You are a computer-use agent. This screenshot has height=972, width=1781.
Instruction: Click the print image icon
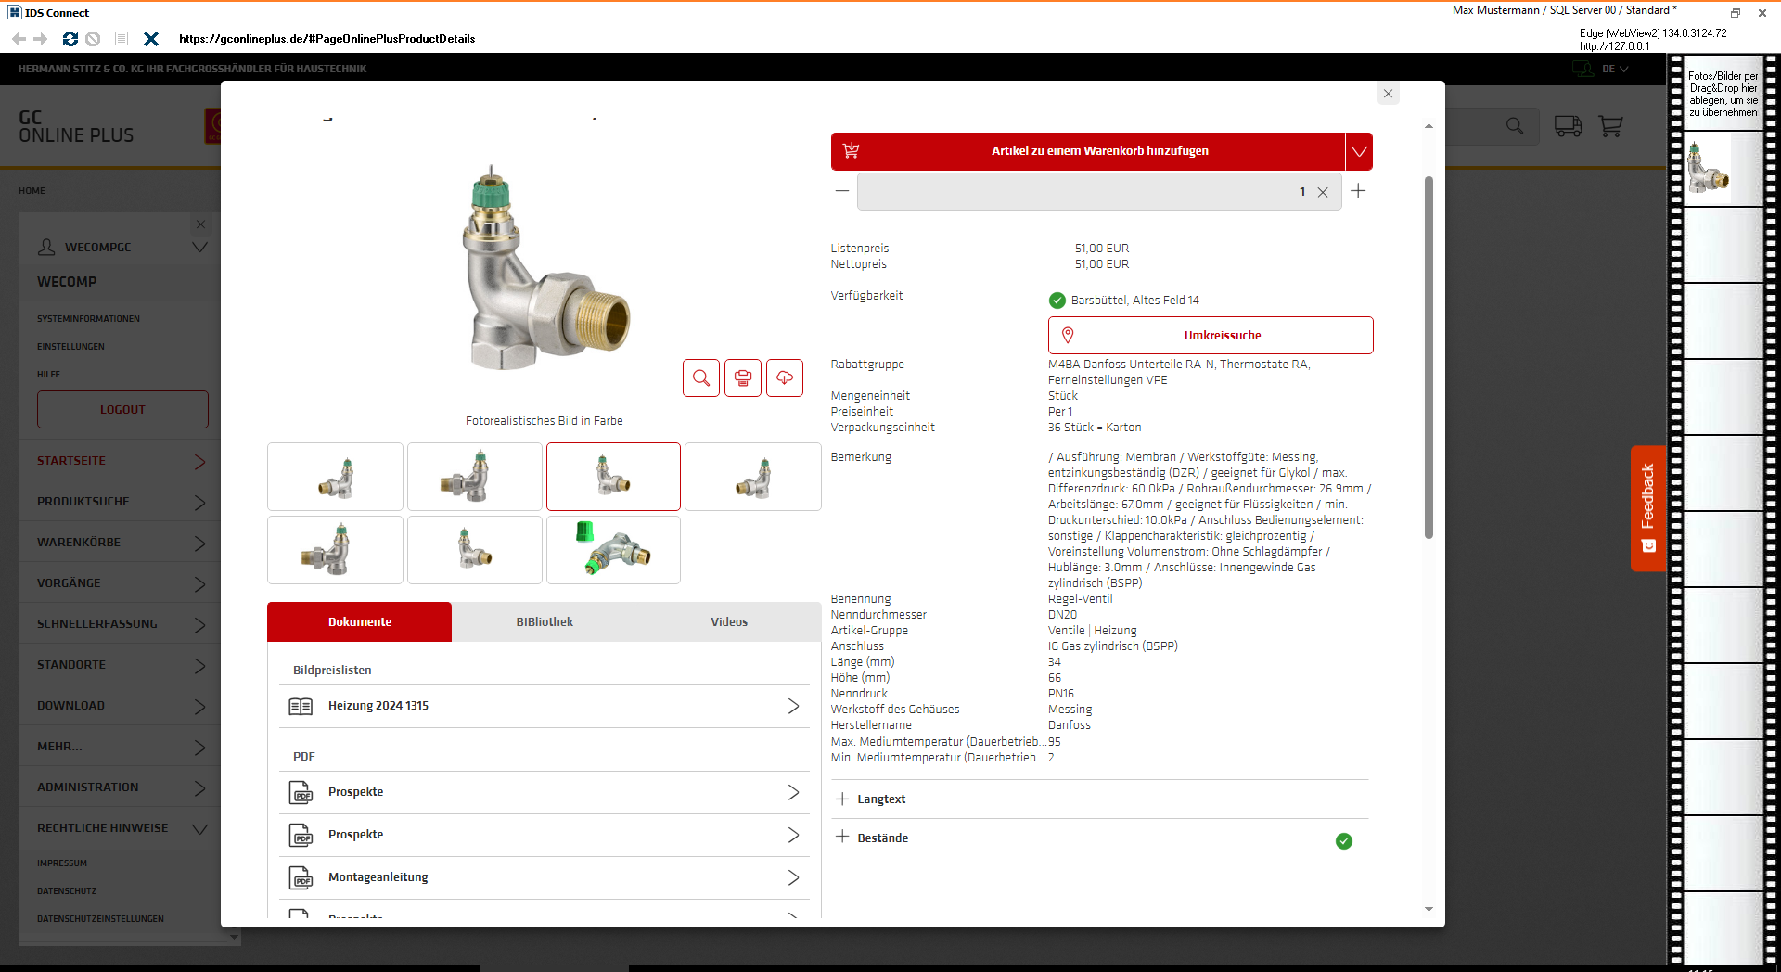(x=743, y=377)
